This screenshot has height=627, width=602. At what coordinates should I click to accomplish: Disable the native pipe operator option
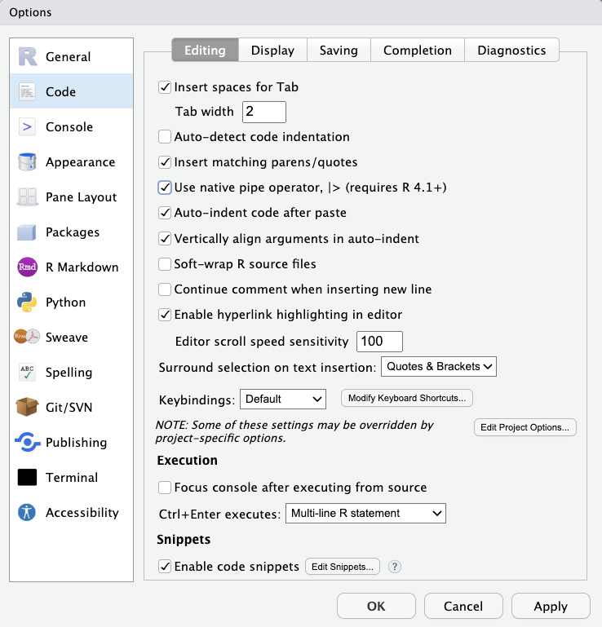(x=165, y=188)
